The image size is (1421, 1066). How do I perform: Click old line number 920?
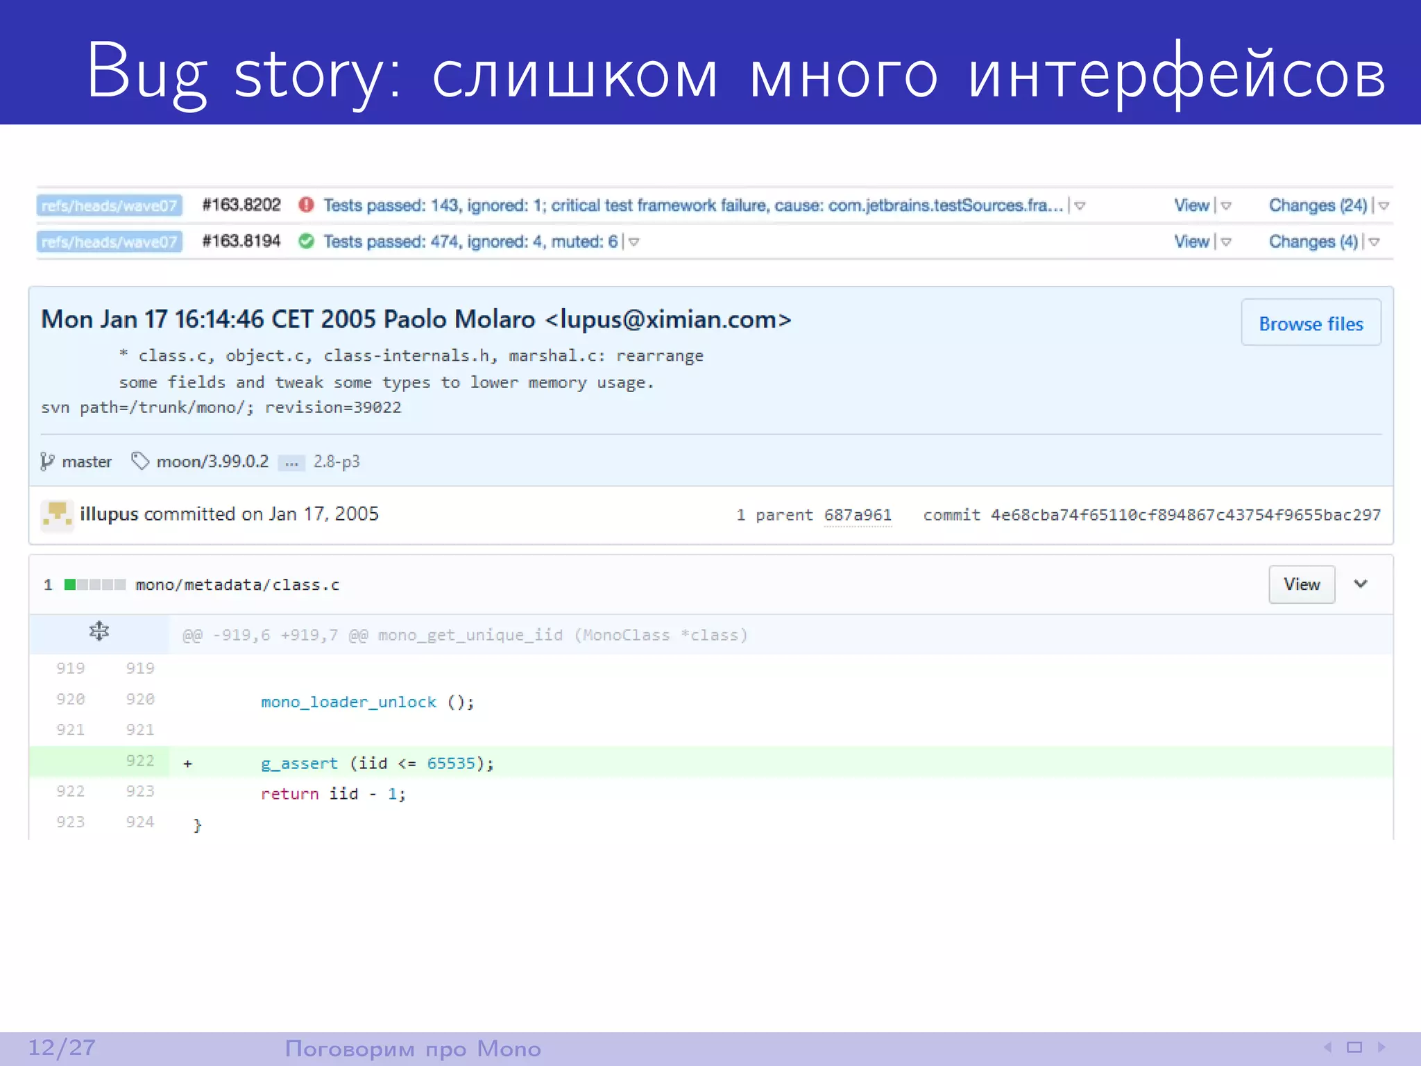(71, 699)
